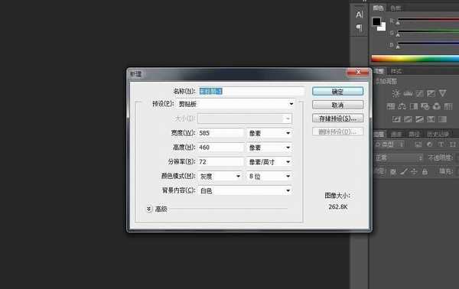The image size is (459, 289).
Task: Add a Black & White adjustment icon
Action: point(414,106)
